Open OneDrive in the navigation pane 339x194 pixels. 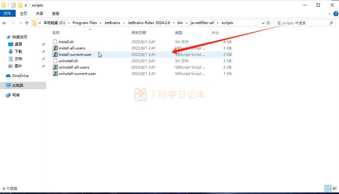tap(20, 76)
